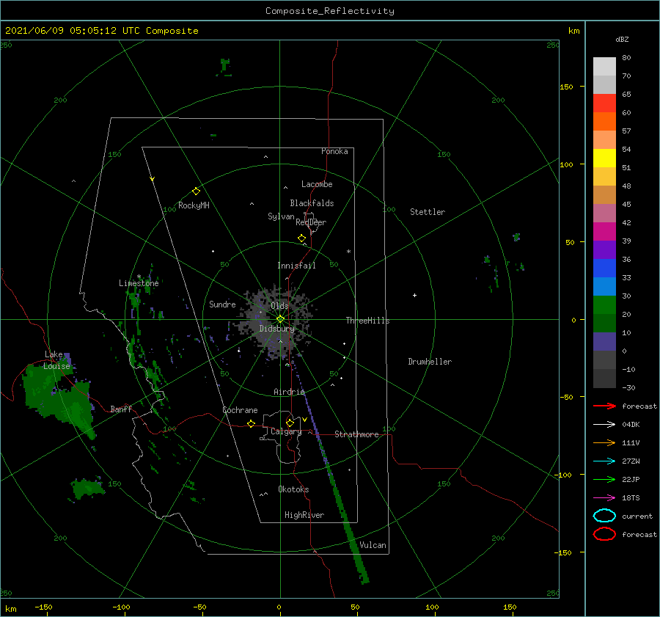Click the Innisfail label

[296, 266]
